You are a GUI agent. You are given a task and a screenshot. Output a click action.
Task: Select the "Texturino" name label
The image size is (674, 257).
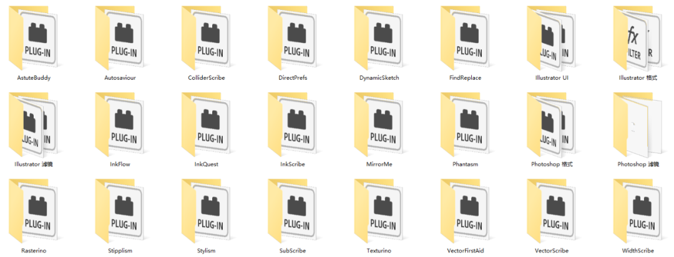click(x=379, y=251)
